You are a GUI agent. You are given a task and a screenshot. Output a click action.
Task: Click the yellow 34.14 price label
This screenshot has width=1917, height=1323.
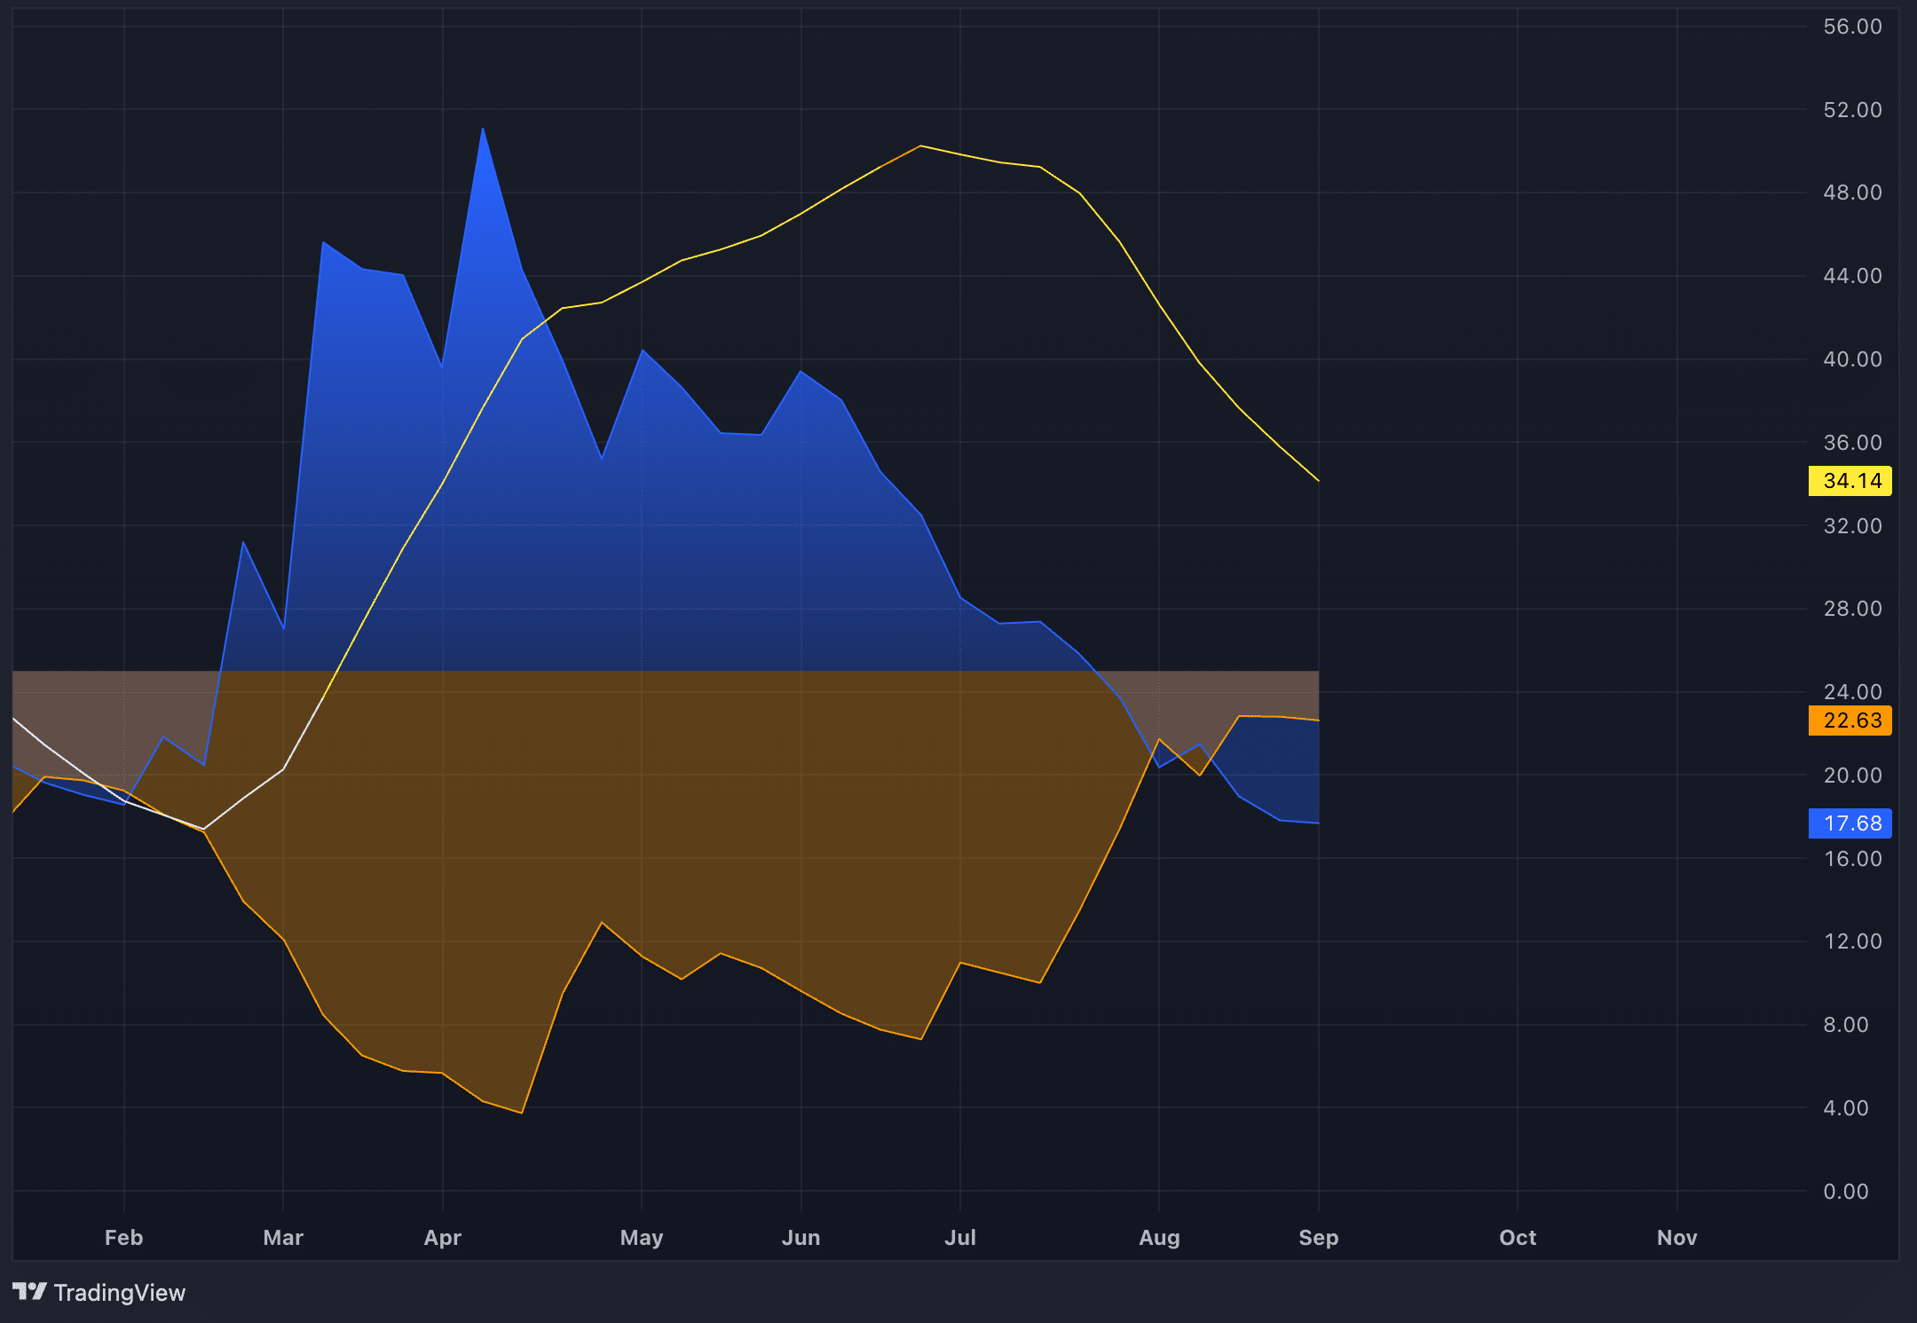click(1850, 481)
